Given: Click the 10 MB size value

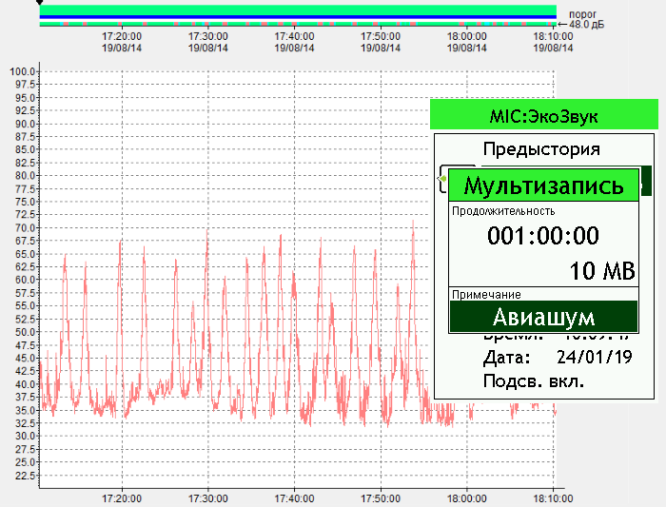Looking at the screenshot, I should (601, 271).
